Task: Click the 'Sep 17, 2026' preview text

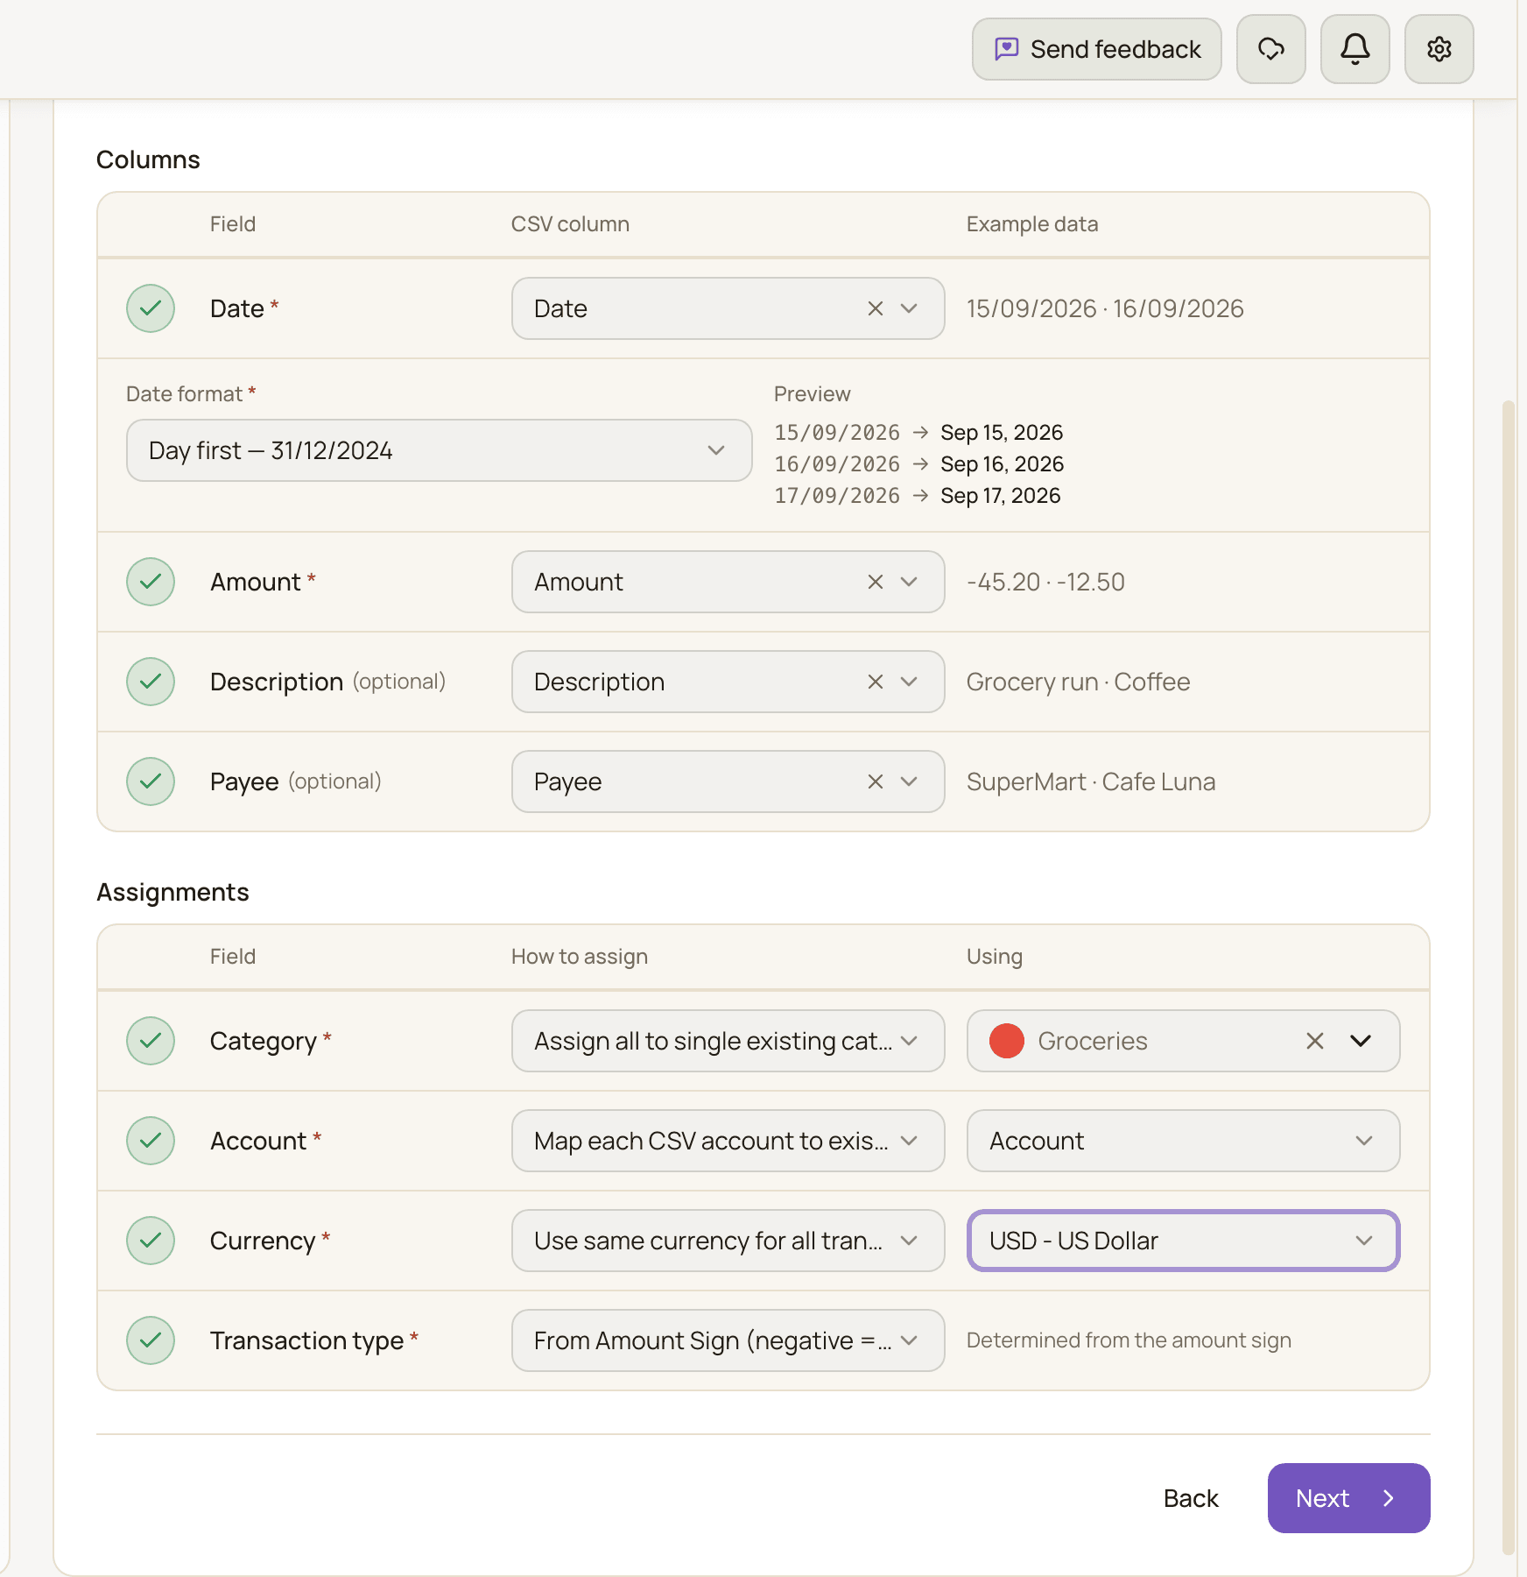Action: coord(1000,496)
